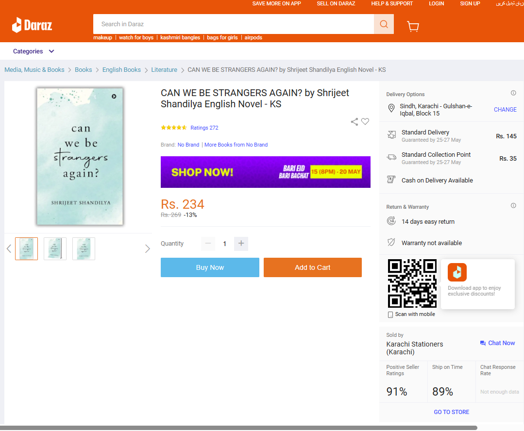Add product to wishlist with heart icon
Screen dimensions: 524x431
[x=365, y=122]
